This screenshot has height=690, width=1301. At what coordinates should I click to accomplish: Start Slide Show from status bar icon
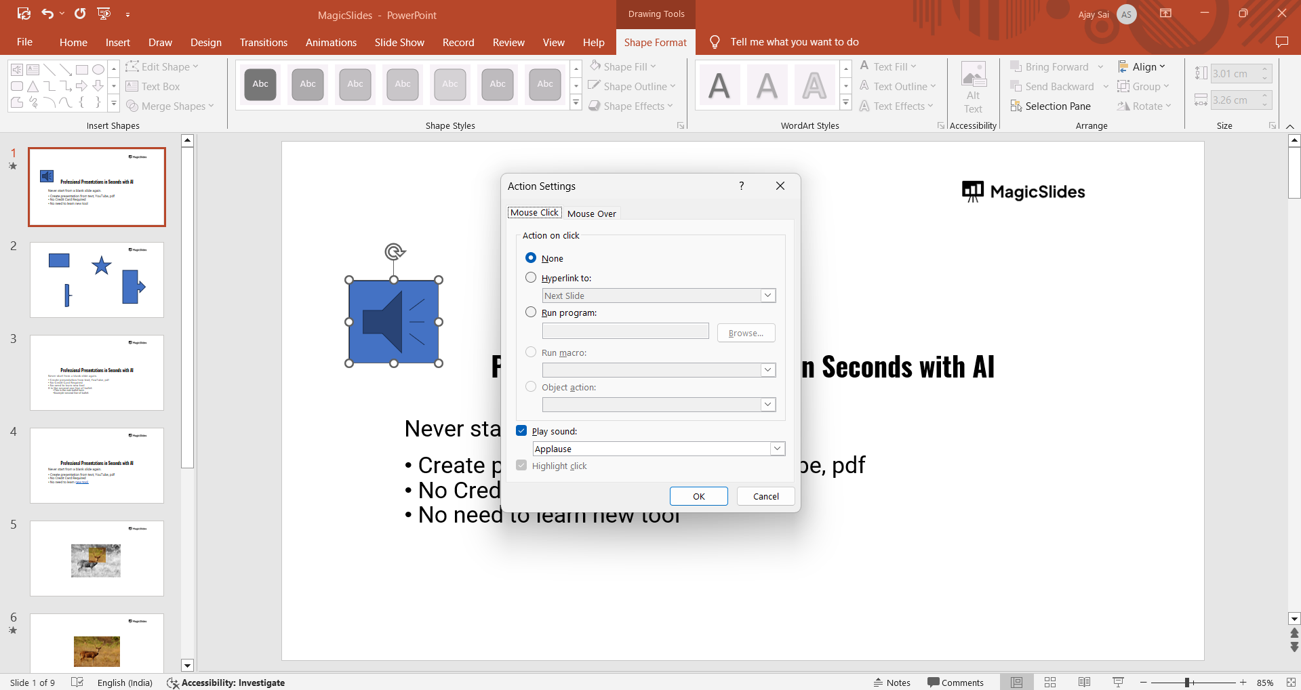(1118, 682)
